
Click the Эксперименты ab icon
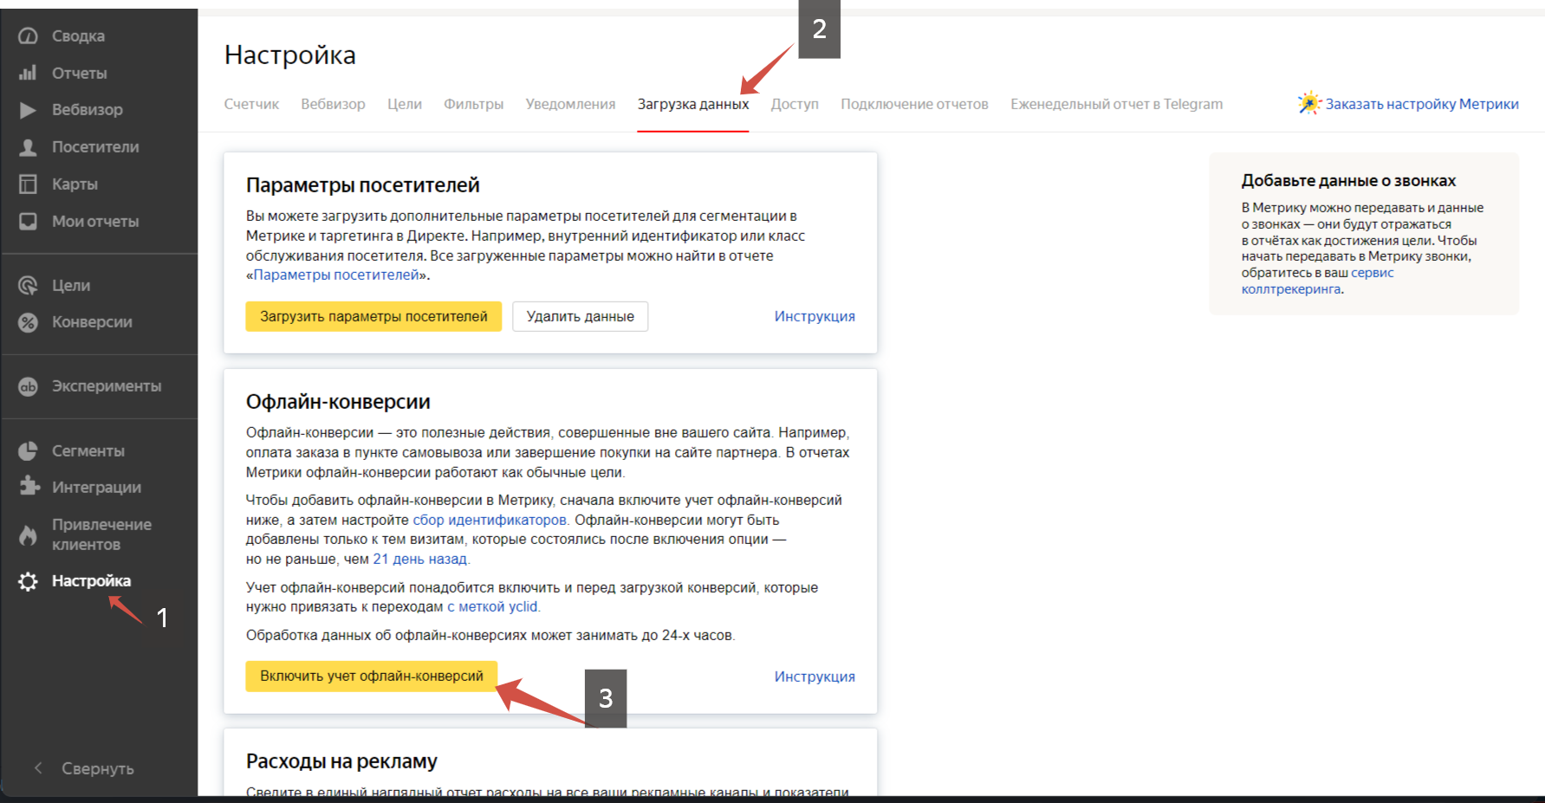pos(28,386)
